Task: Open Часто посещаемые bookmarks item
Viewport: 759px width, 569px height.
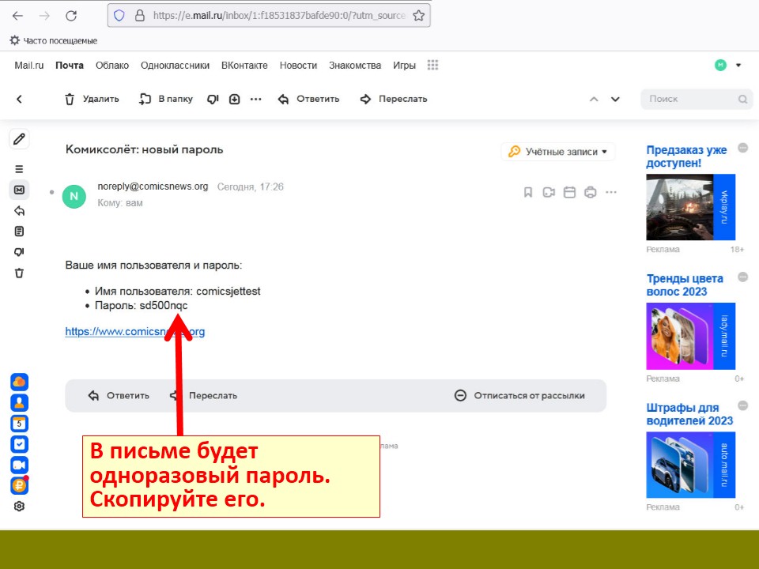Action: click(54, 40)
